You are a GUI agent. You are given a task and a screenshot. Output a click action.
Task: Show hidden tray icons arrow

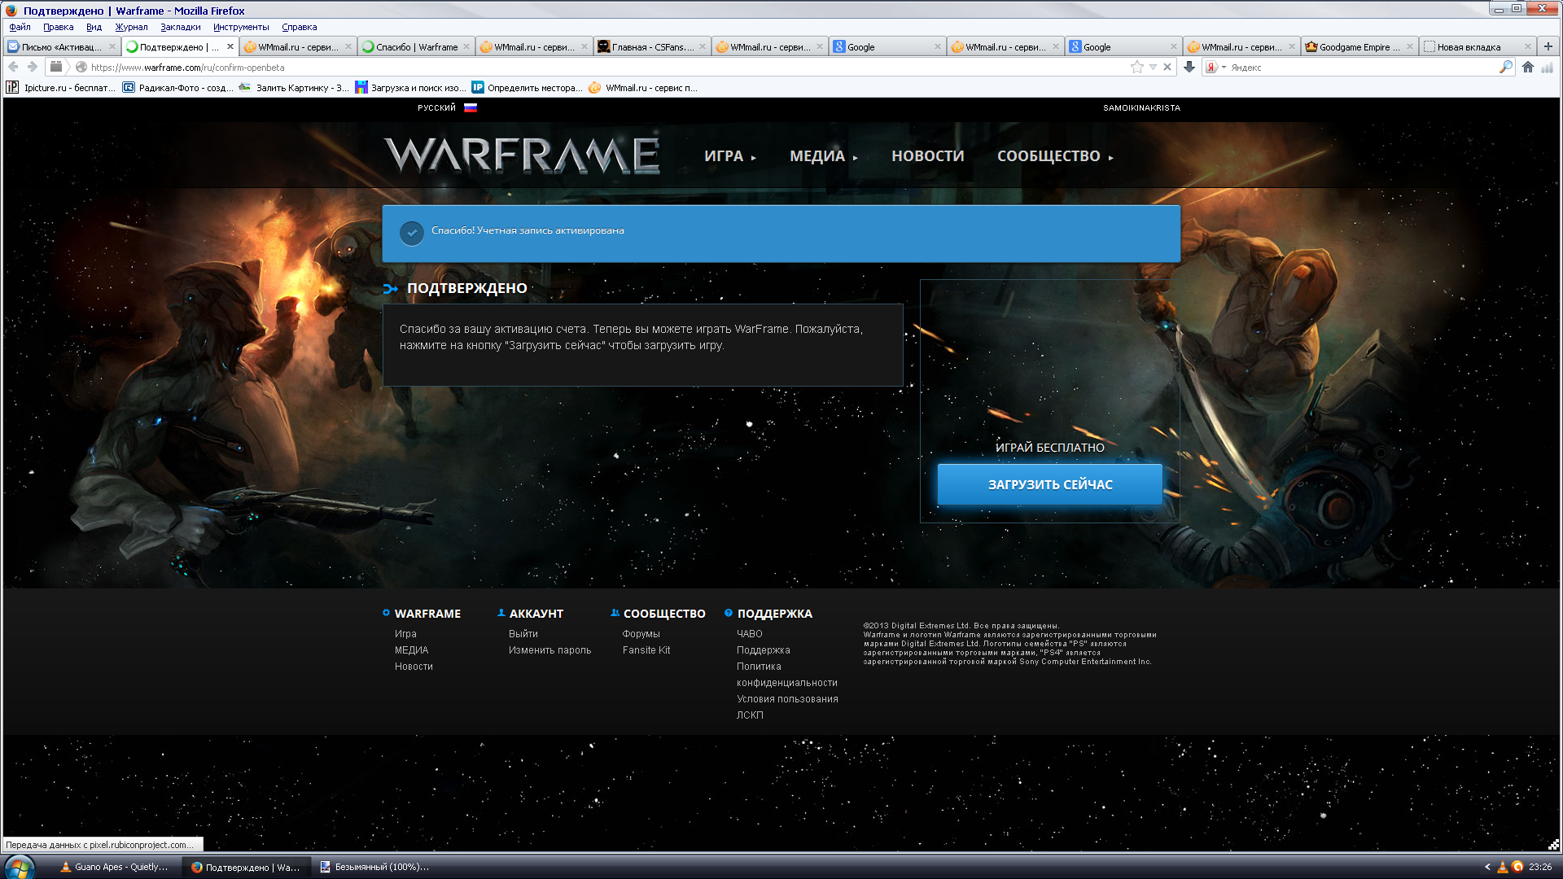tap(1487, 867)
